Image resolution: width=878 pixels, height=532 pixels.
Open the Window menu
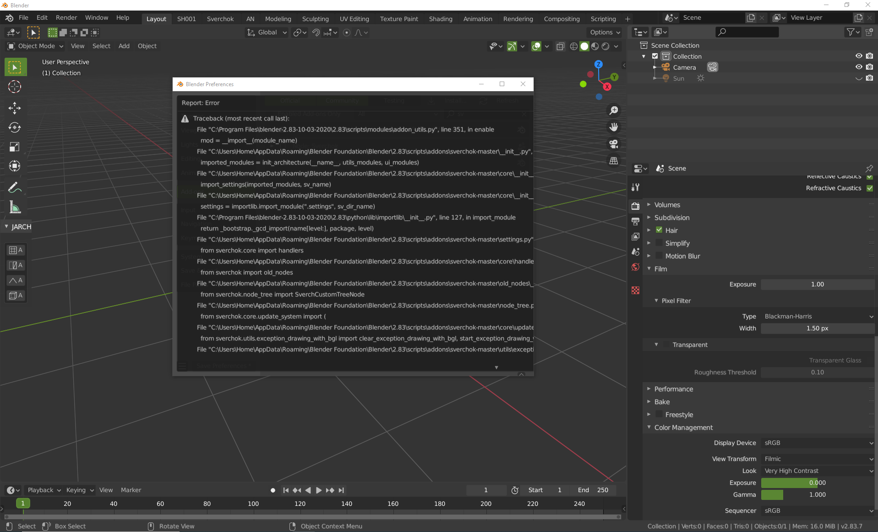97,18
